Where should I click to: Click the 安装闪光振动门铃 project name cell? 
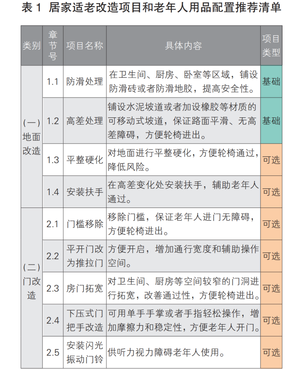pos(85,352)
